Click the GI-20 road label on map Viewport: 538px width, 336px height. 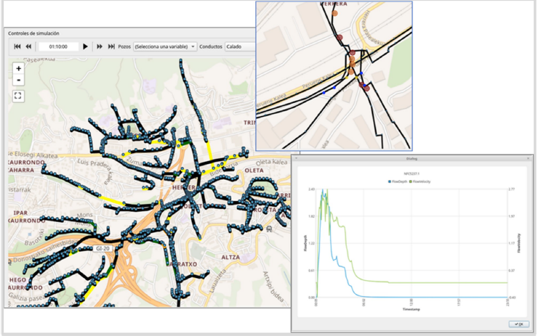click(x=103, y=248)
